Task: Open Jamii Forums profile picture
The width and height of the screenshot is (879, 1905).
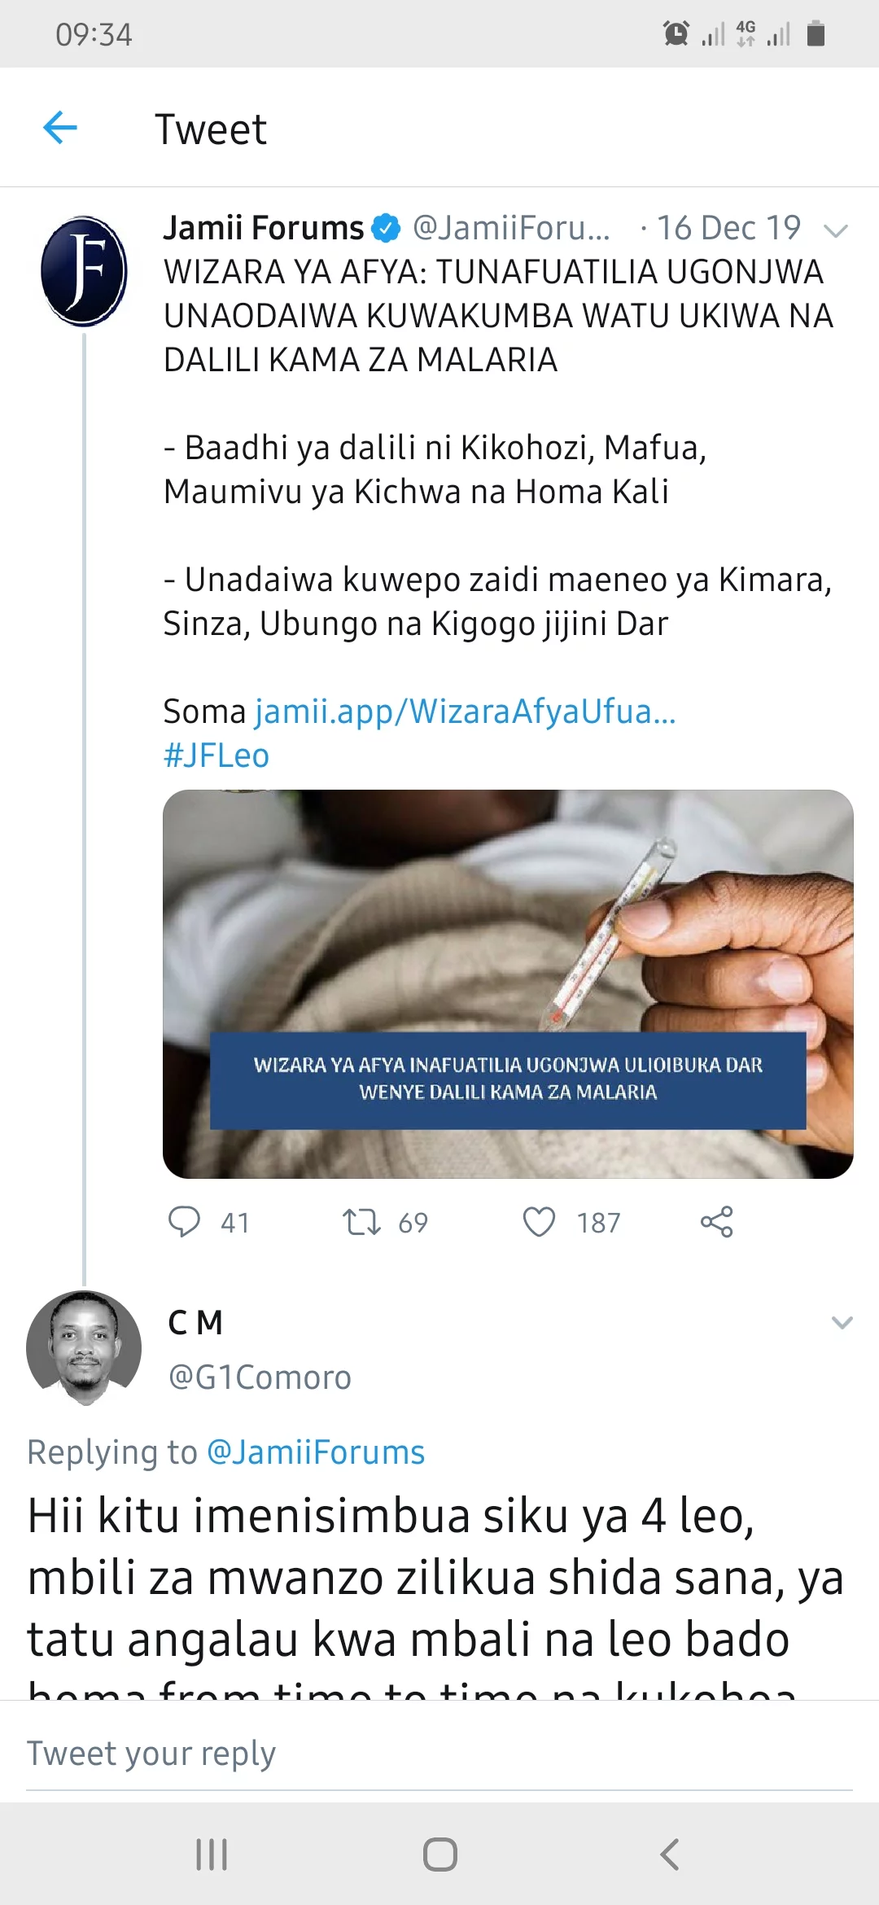Action: click(84, 271)
